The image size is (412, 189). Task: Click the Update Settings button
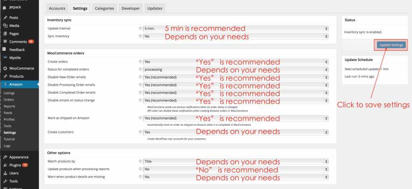[x=391, y=45]
